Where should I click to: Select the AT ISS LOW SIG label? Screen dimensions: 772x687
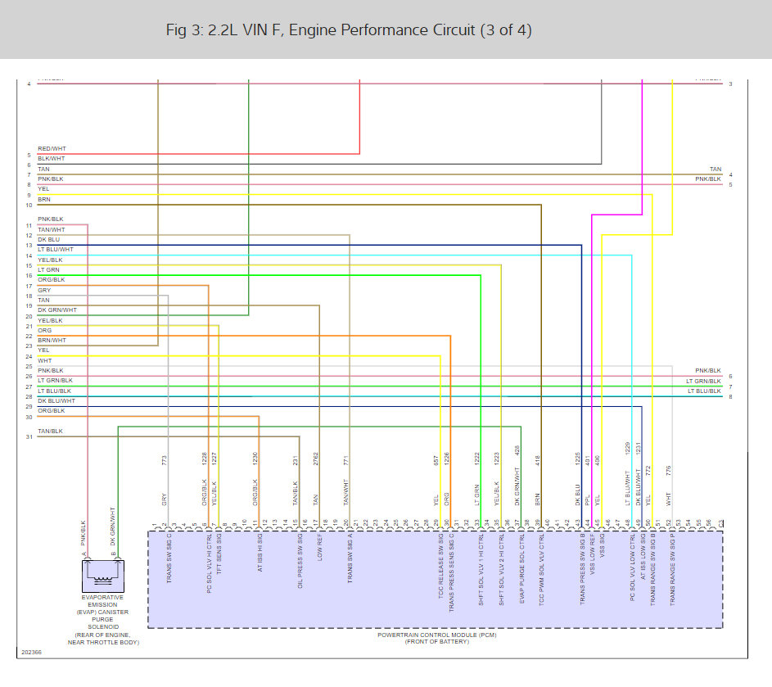pos(643,556)
